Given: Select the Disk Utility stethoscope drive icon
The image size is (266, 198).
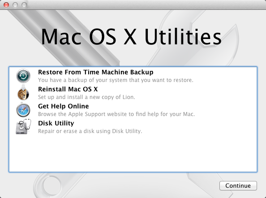Looking at the screenshot, I should pos(23,127).
